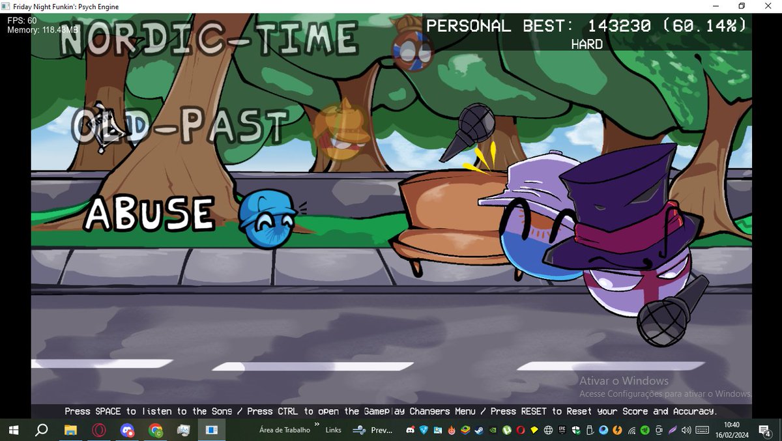Viewport: 782px width, 441px height.
Task: Click the Steam tray icon
Action: 479,430
